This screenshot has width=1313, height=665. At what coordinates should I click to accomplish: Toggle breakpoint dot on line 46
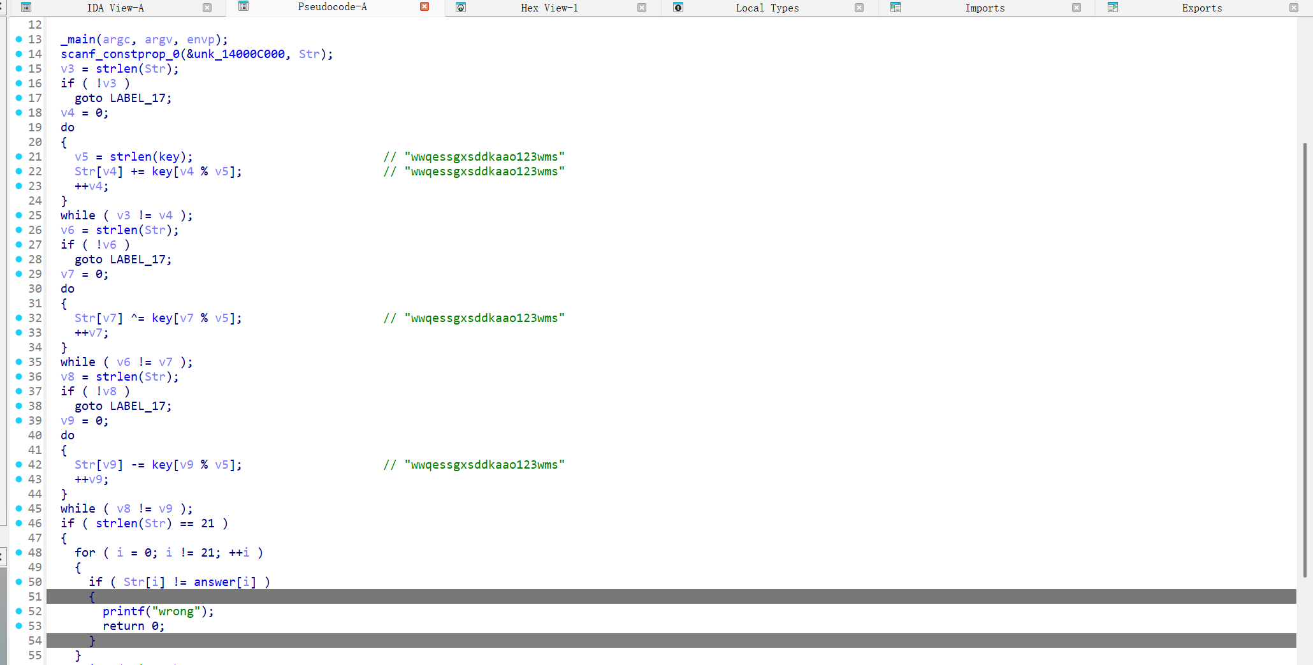coord(18,523)
